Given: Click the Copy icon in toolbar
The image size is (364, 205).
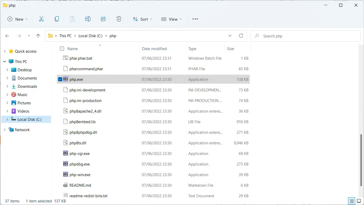Looking at the screenshot, I should coord(57,19).
